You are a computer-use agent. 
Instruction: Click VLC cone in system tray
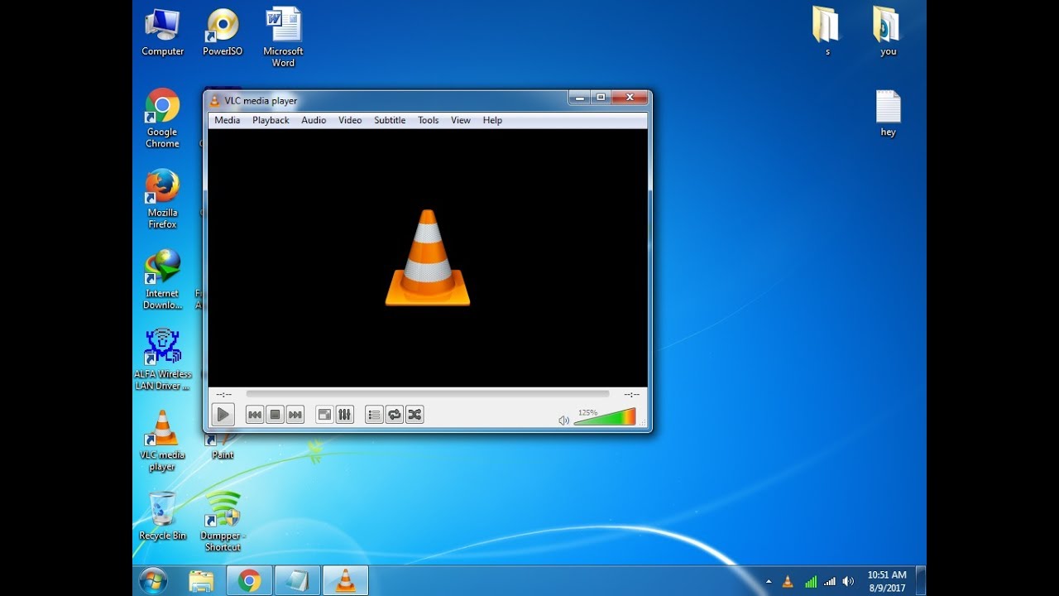pyautogui.click(x=788, y=582)
